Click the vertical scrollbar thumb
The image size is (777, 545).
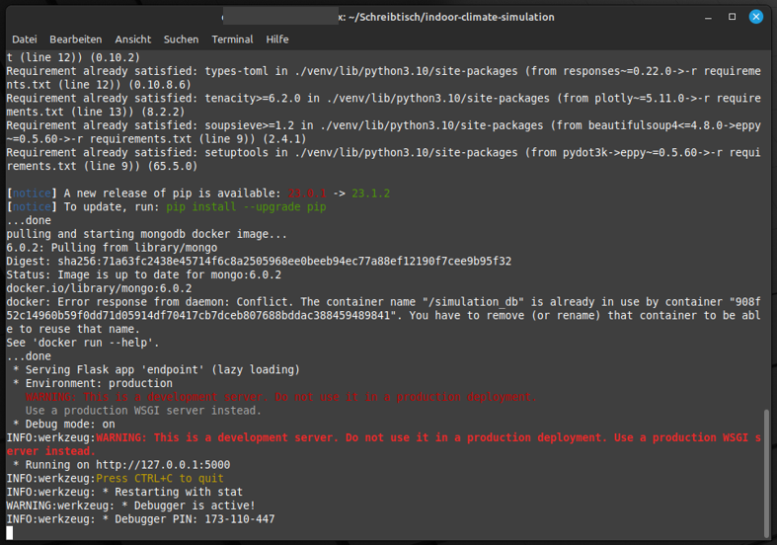click(x=766, y=474)
